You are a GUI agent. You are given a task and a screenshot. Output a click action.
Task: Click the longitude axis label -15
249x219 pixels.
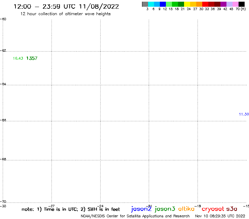(246, 206)
